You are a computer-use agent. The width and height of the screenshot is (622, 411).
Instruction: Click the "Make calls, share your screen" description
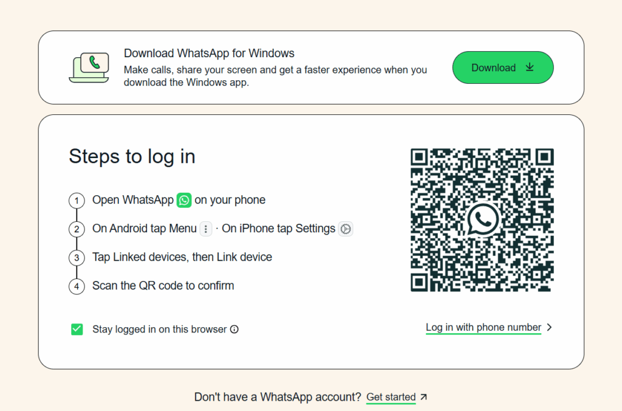[x=275, y=76]
